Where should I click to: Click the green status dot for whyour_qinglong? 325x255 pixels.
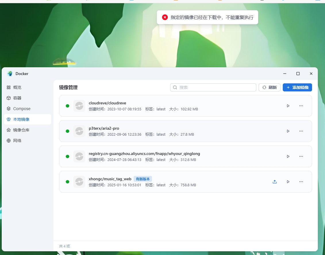67,156
